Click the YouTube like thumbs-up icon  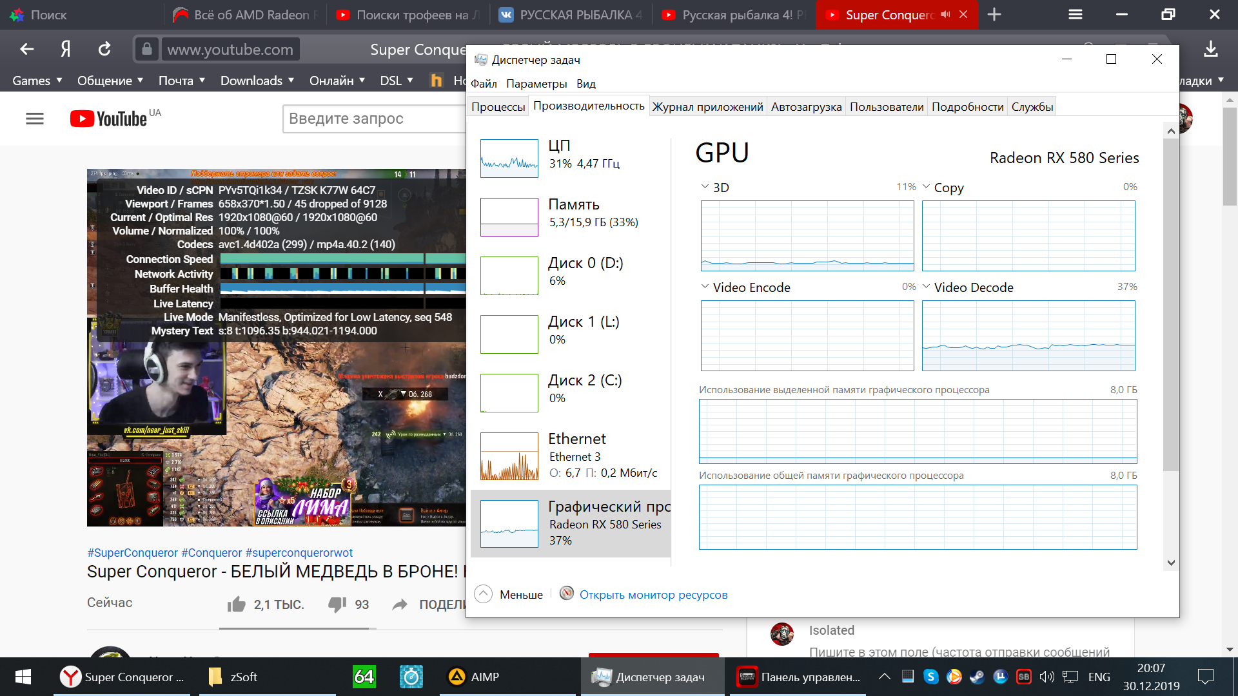coord(237,604)
